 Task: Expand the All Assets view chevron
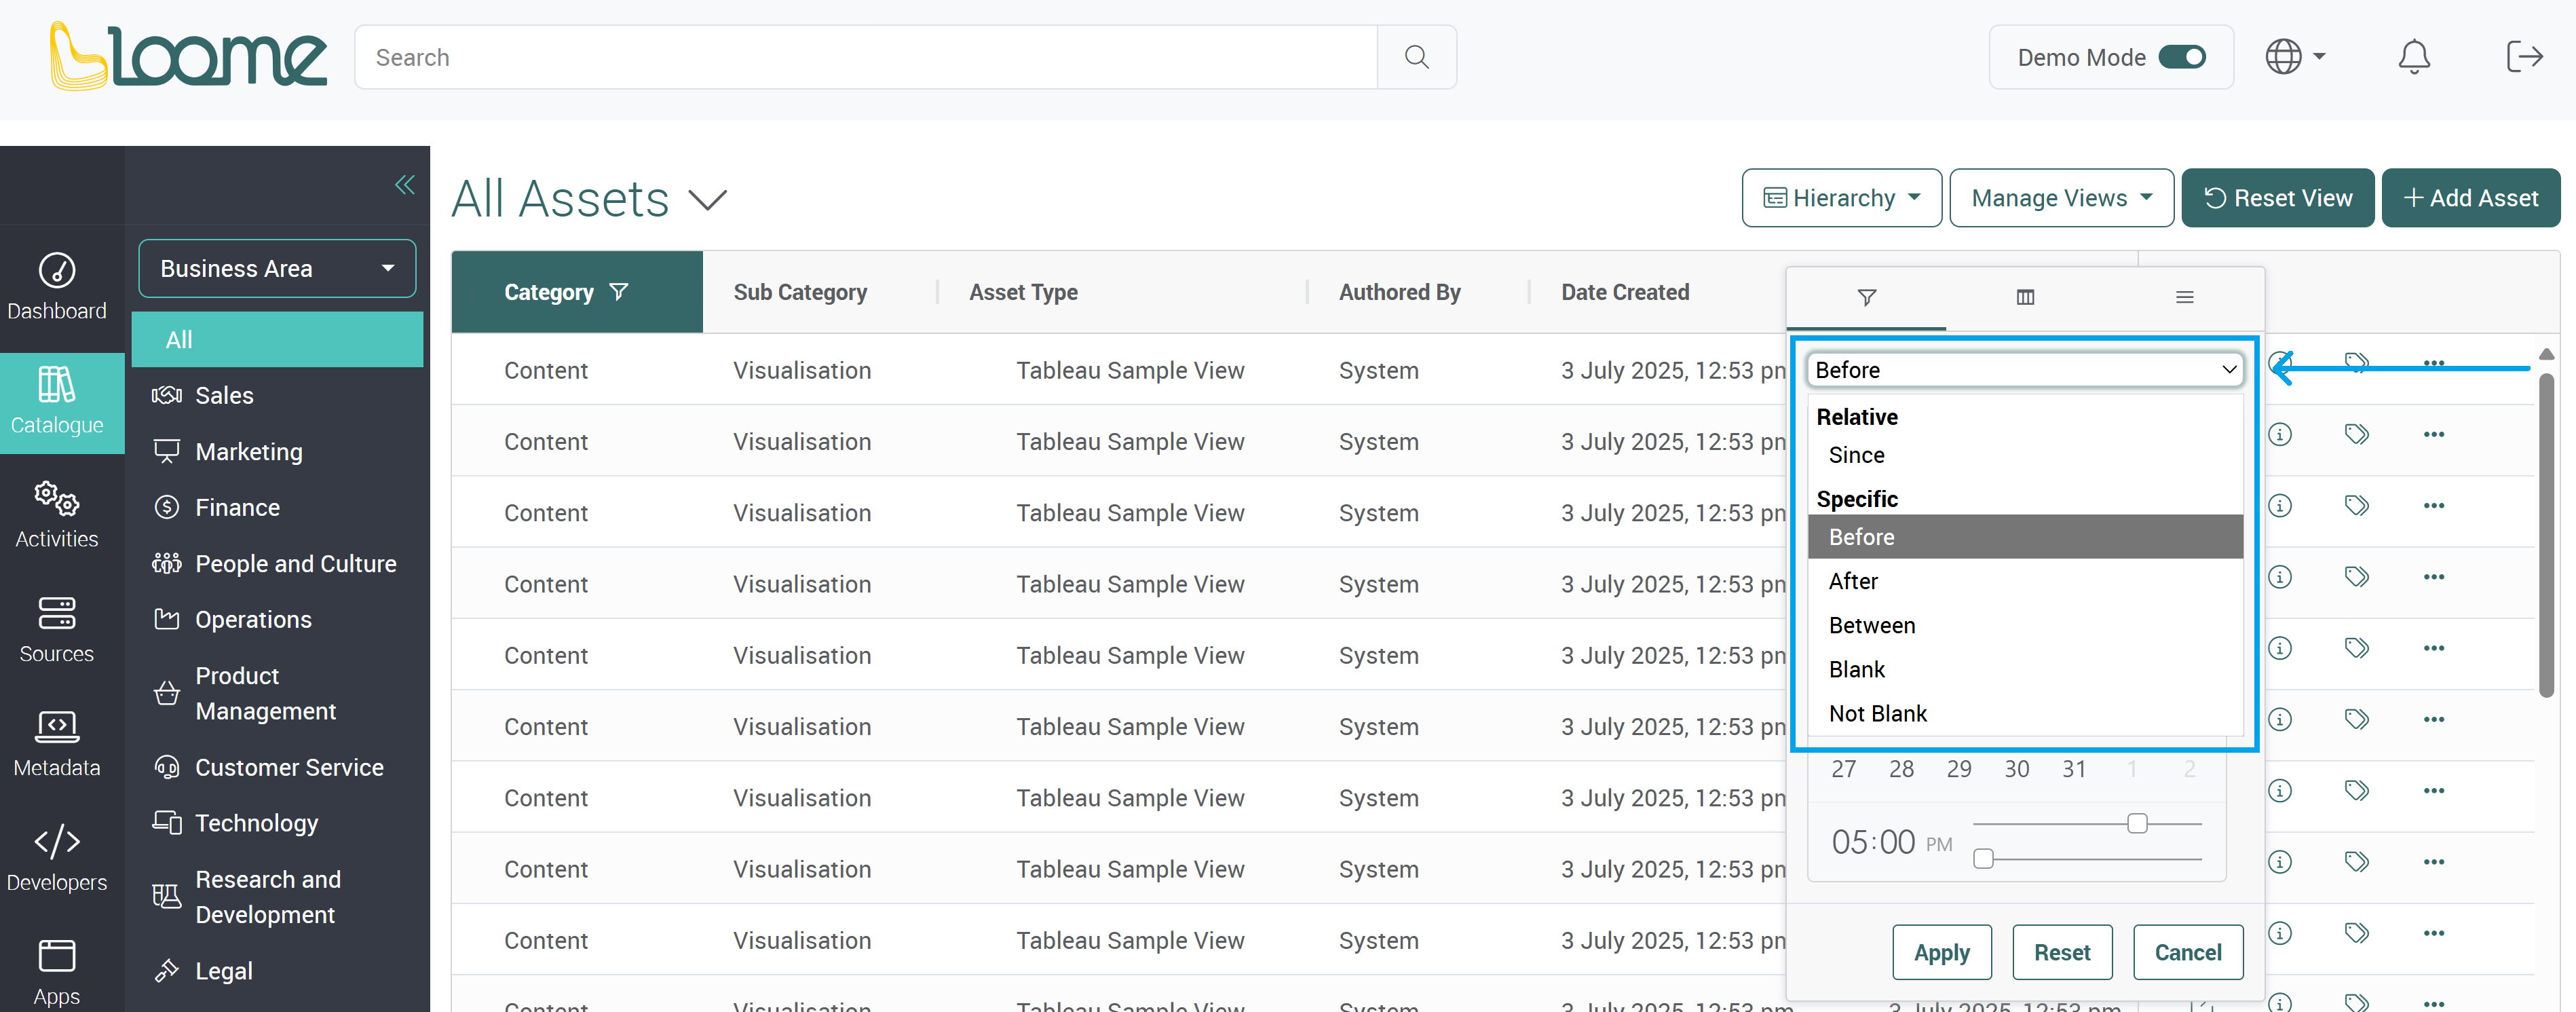pyautogui.click(x=707, y=200)
